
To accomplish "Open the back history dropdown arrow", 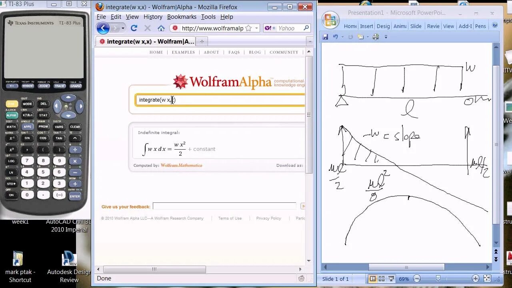I will click(123, 28).
